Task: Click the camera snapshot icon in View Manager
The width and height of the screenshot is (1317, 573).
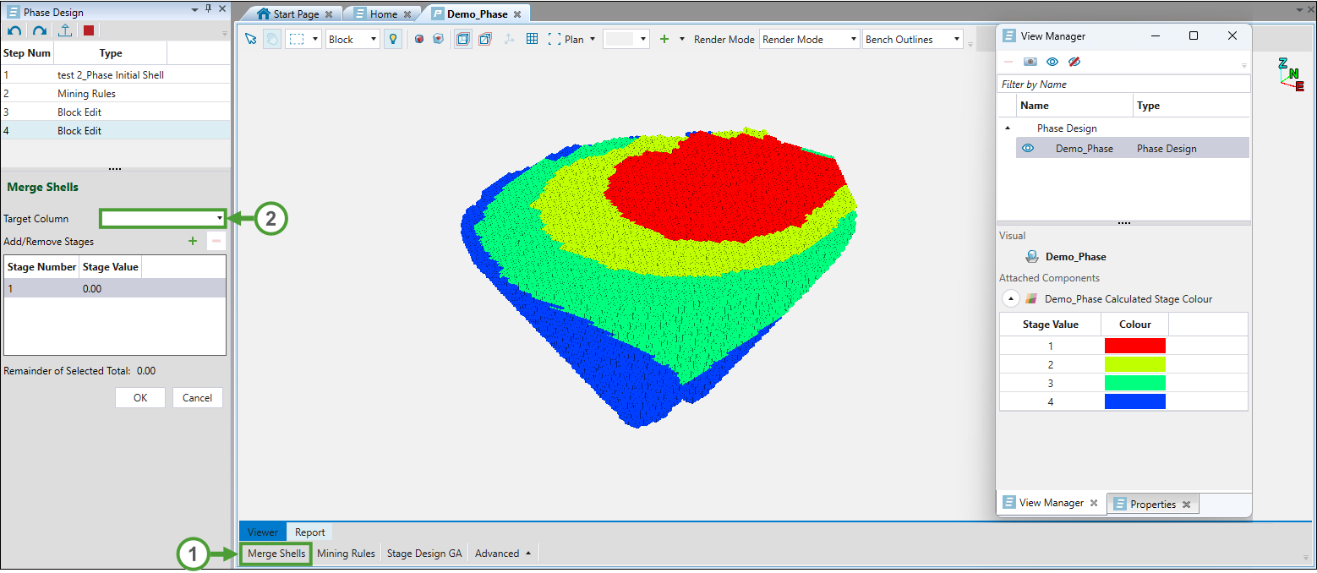Action: pyautogui.click(x=1030, y=62)
